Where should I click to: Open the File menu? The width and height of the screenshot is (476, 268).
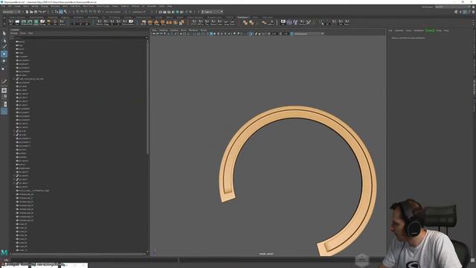(x=3, y=6)
